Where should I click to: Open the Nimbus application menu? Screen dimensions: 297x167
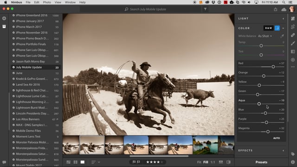[17, 2]
